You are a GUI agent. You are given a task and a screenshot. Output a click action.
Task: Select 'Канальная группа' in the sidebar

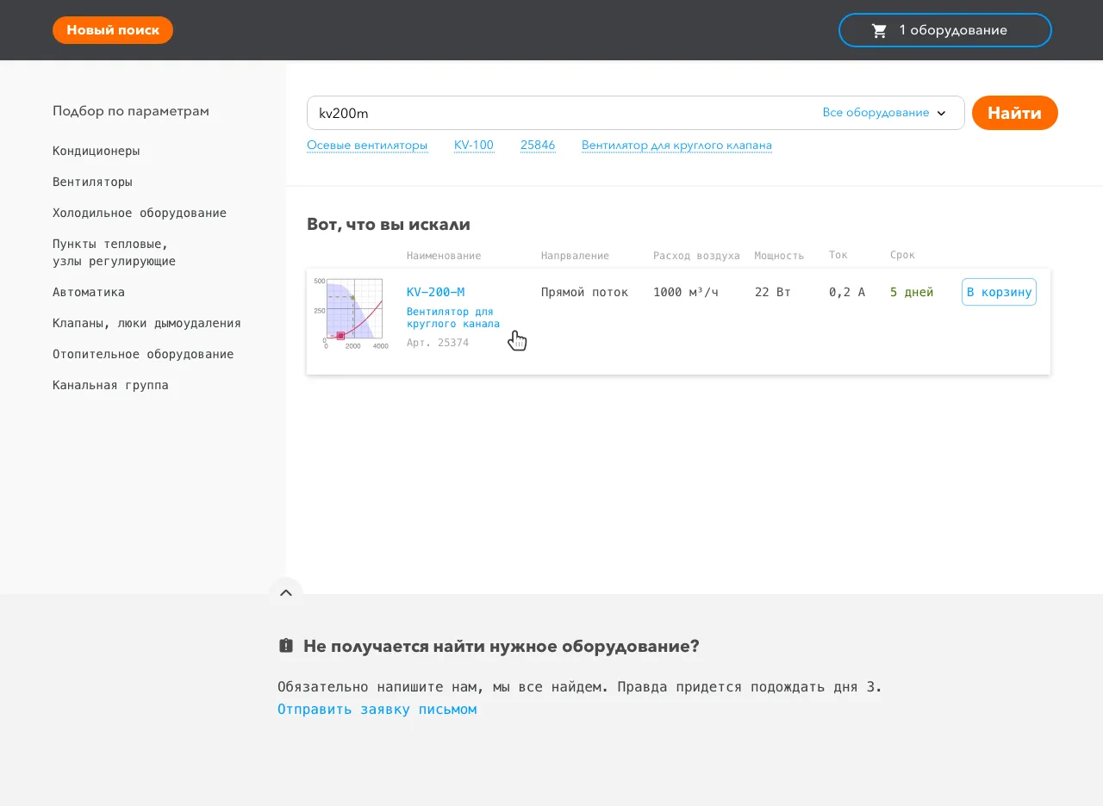coord(110,385)
